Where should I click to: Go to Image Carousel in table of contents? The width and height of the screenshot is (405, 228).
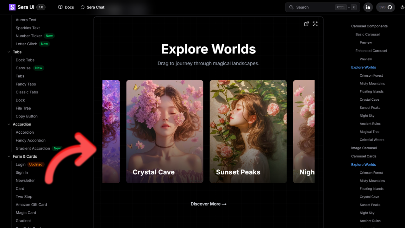point(364,148)
